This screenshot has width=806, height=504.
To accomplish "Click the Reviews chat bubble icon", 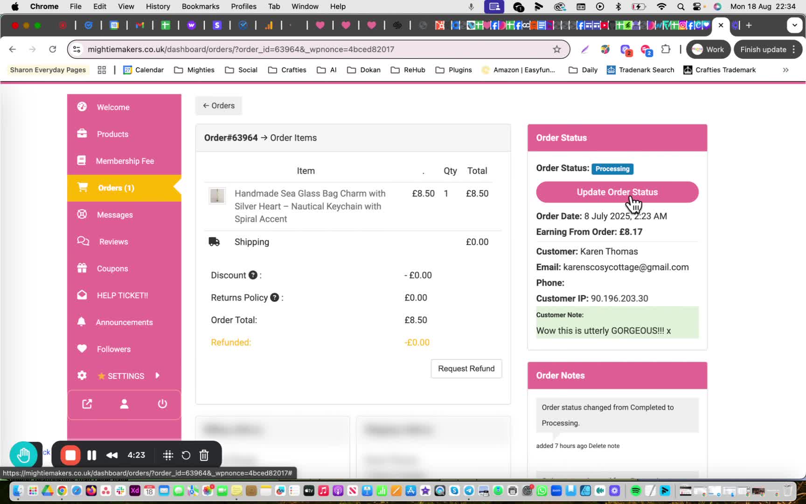I will click(83, 241).
